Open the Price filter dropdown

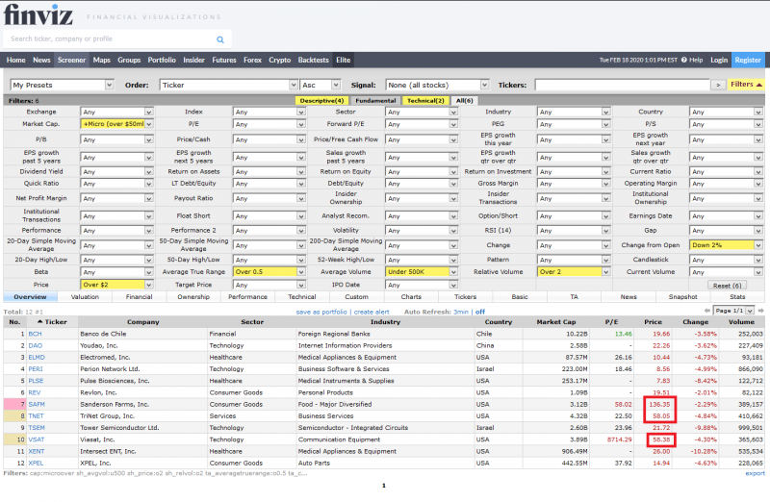(x=116, y=285)
